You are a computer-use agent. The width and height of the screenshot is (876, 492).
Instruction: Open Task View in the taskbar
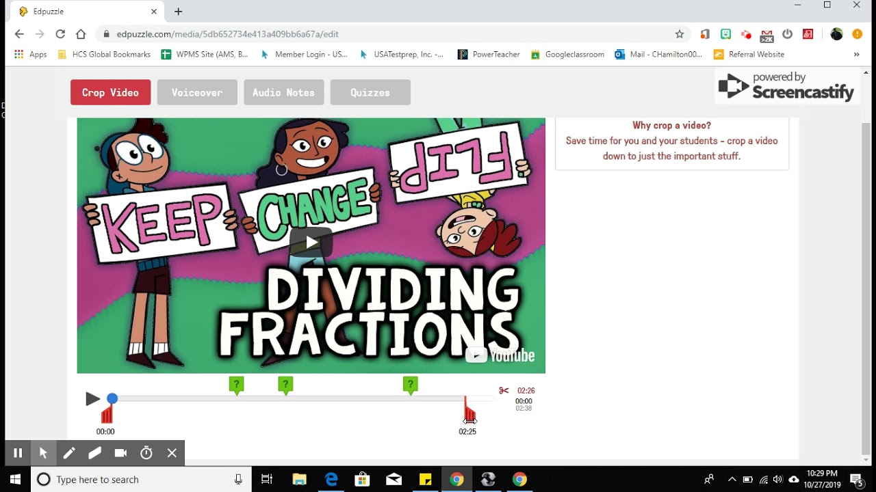[x=267, y=480]
